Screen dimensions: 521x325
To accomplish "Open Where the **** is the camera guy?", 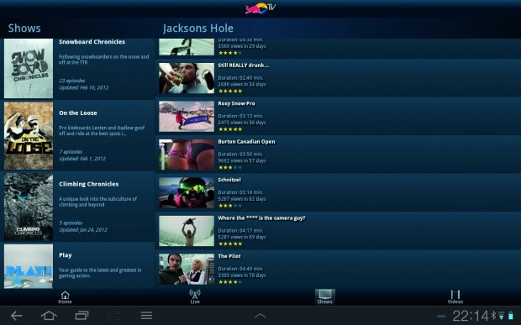I will point(262,218).
